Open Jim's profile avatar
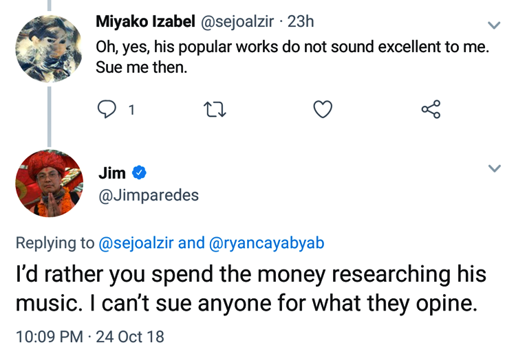Image resolution: width=516 pixels, height=356 pixels. tap(49, 184)
